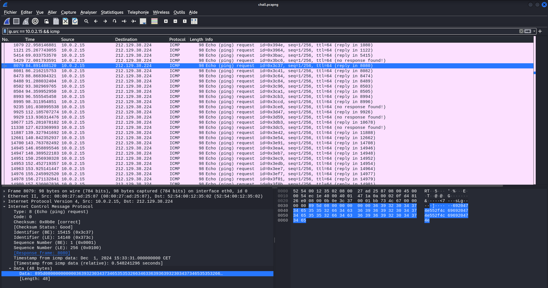Open recent display filters dropdown

pos(534,31)
